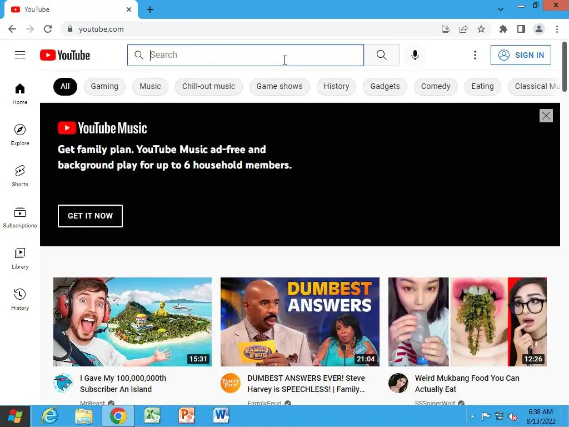Image resolution: width=569 pixels, height=427 pixels.
Task: Open Library in sidebar
Action: point(20,258)
